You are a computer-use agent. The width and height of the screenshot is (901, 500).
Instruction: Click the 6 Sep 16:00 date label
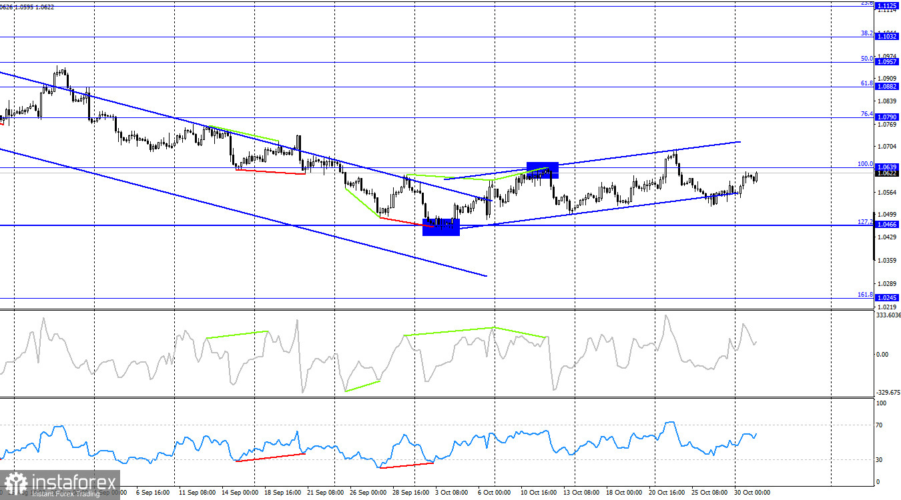click(x=152, y=493)
